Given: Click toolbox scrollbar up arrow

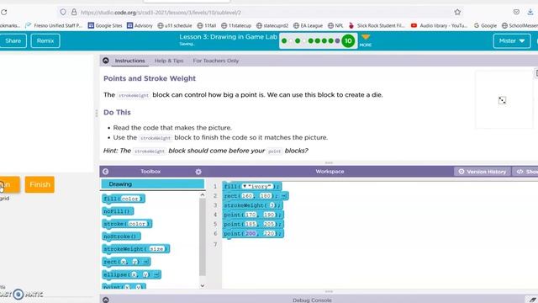Looking at the screenshot, I should tap(203, 194).
